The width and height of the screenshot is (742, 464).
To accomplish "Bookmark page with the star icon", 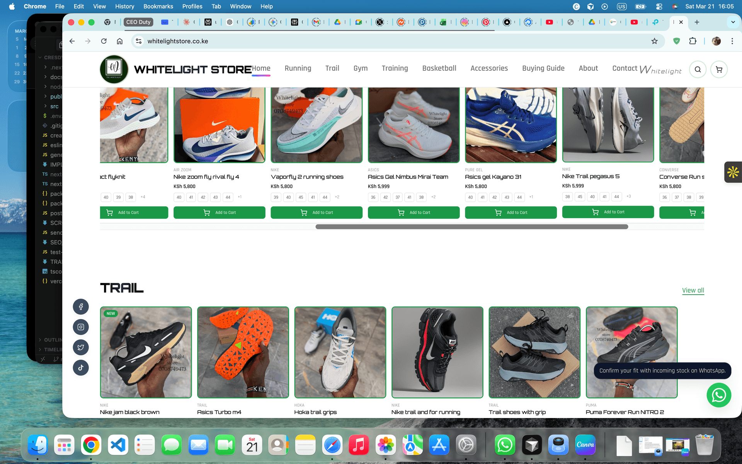I will click(654, 41).
